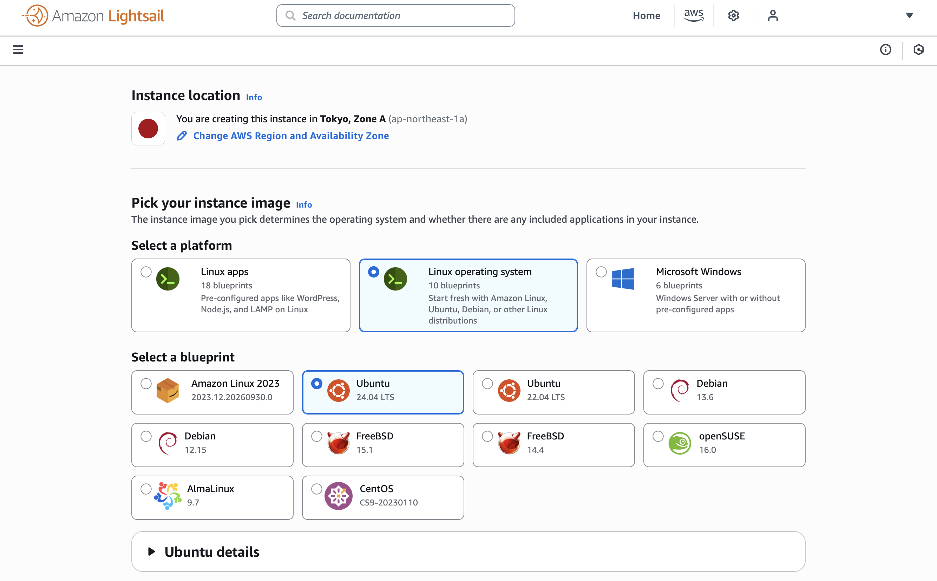Open the AWS console icon
The width and height of the screenshot is (937, 581).
click(x=693, y=16)
